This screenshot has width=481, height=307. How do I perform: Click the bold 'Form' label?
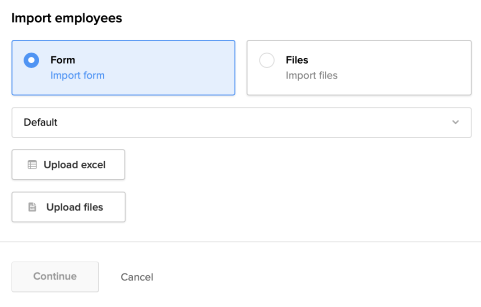tap(63, 60)
